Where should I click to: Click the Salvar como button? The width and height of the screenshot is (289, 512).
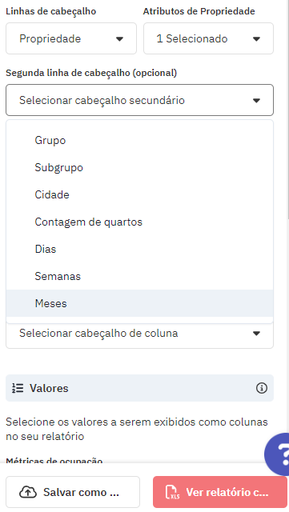73,492
